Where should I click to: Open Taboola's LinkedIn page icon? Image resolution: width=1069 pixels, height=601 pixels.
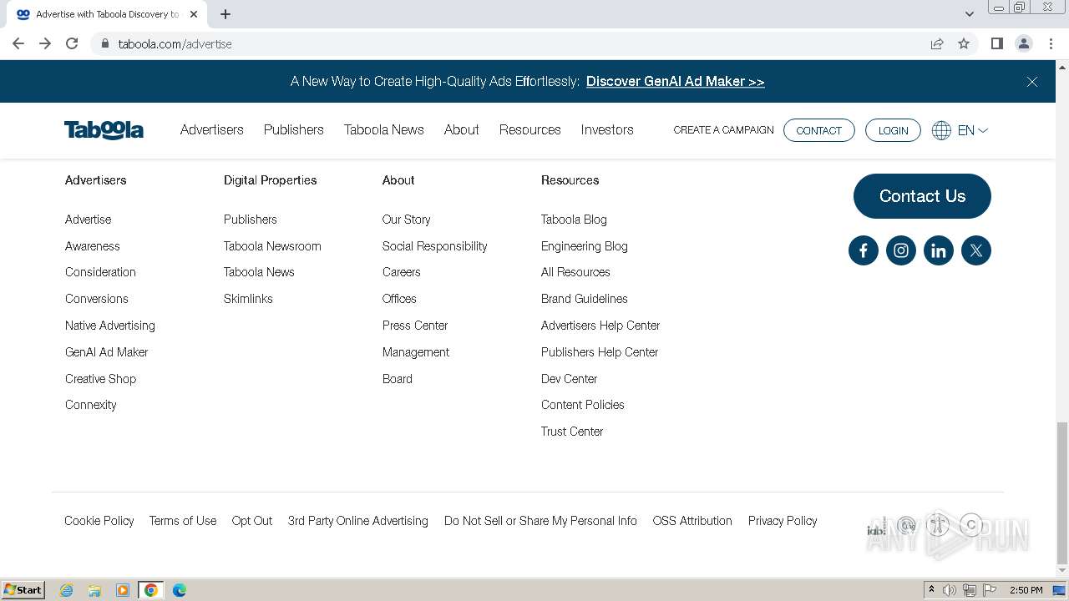(x=938, y=250)
